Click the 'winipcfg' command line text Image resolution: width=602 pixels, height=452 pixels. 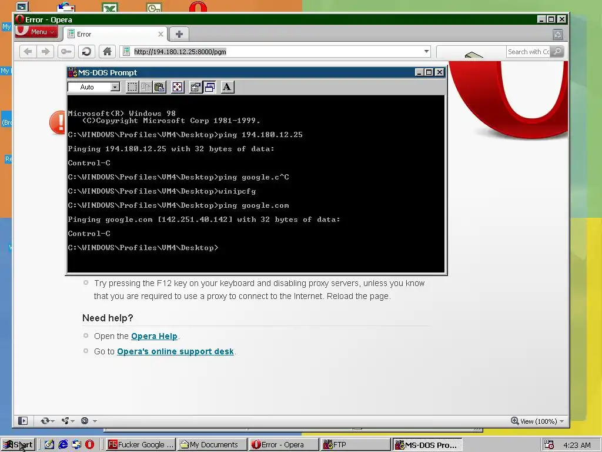237,191
